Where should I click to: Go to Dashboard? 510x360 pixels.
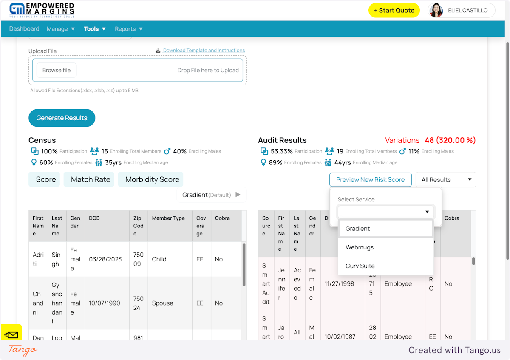coord(24,29)
